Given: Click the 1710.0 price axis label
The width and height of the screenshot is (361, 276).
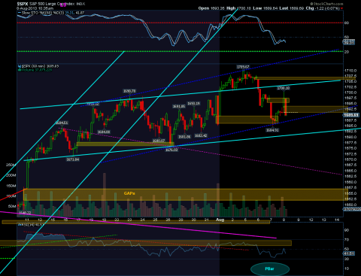Looking at the screenshot, I should click(350, 71).
